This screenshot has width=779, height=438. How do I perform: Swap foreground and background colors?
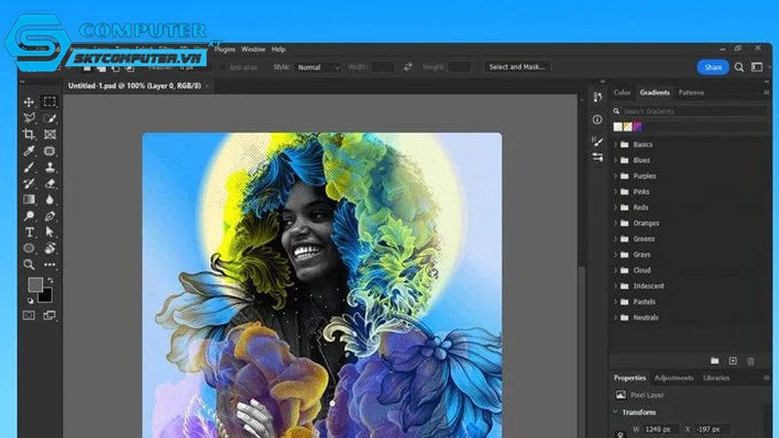click(x=51, y=280)
